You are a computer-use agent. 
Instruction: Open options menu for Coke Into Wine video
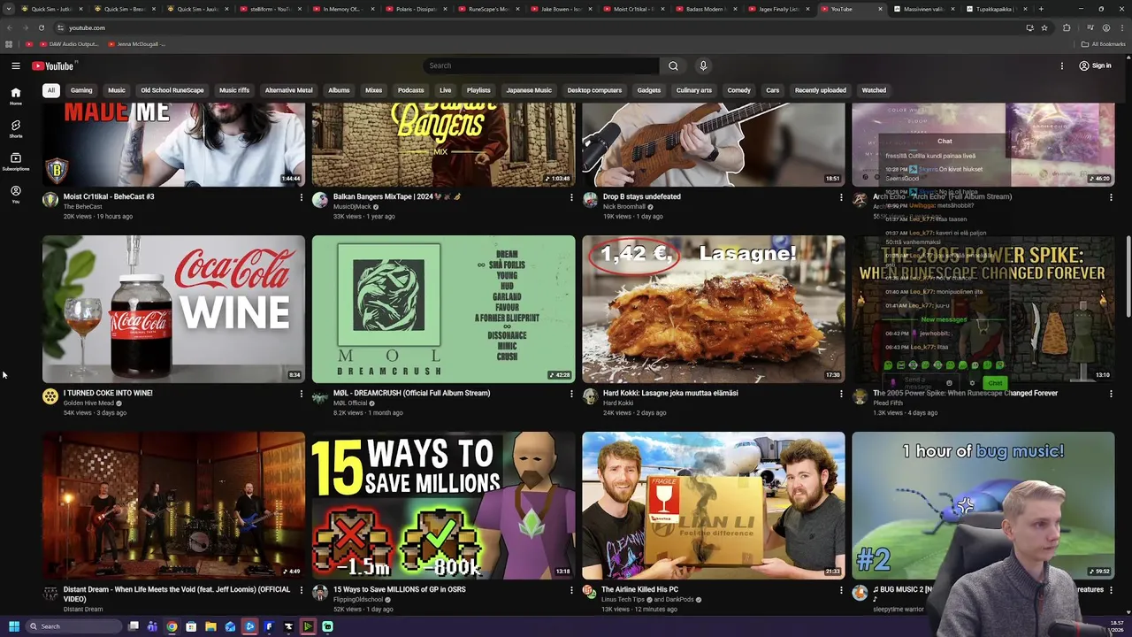[301, 394]
